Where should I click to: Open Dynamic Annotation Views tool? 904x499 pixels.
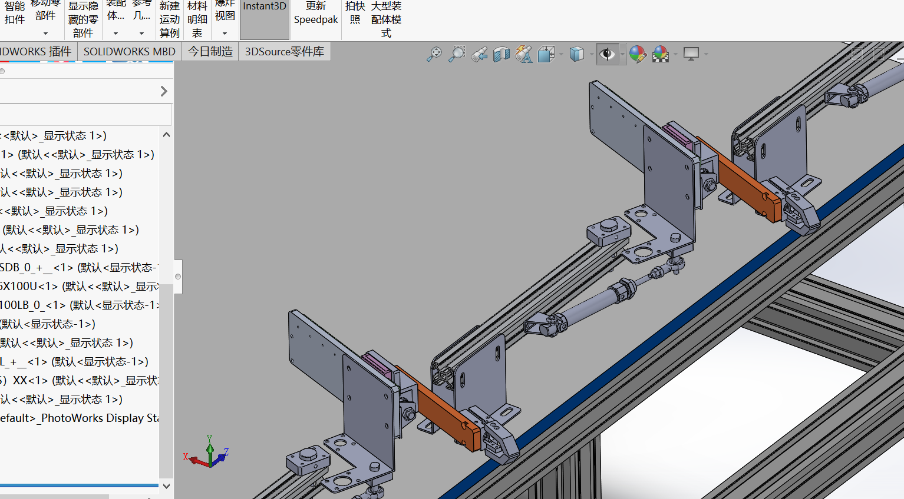[524, 54]
